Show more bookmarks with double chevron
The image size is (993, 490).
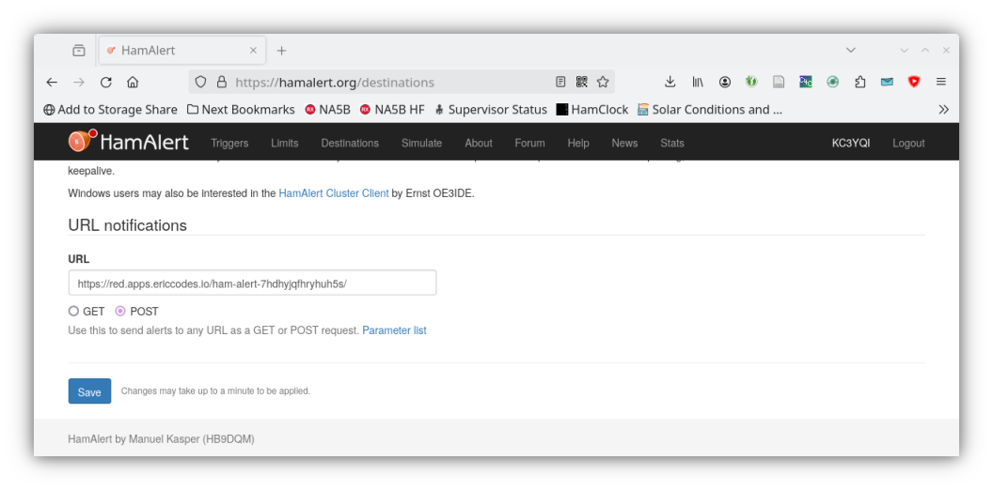point(943,110)
